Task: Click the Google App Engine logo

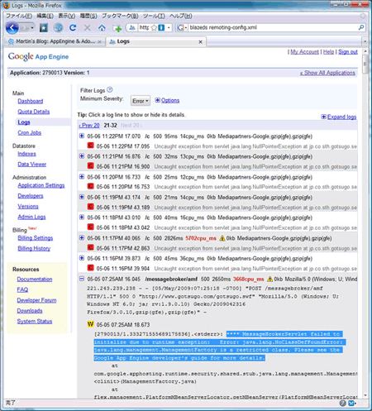Action: pos(38,56)
